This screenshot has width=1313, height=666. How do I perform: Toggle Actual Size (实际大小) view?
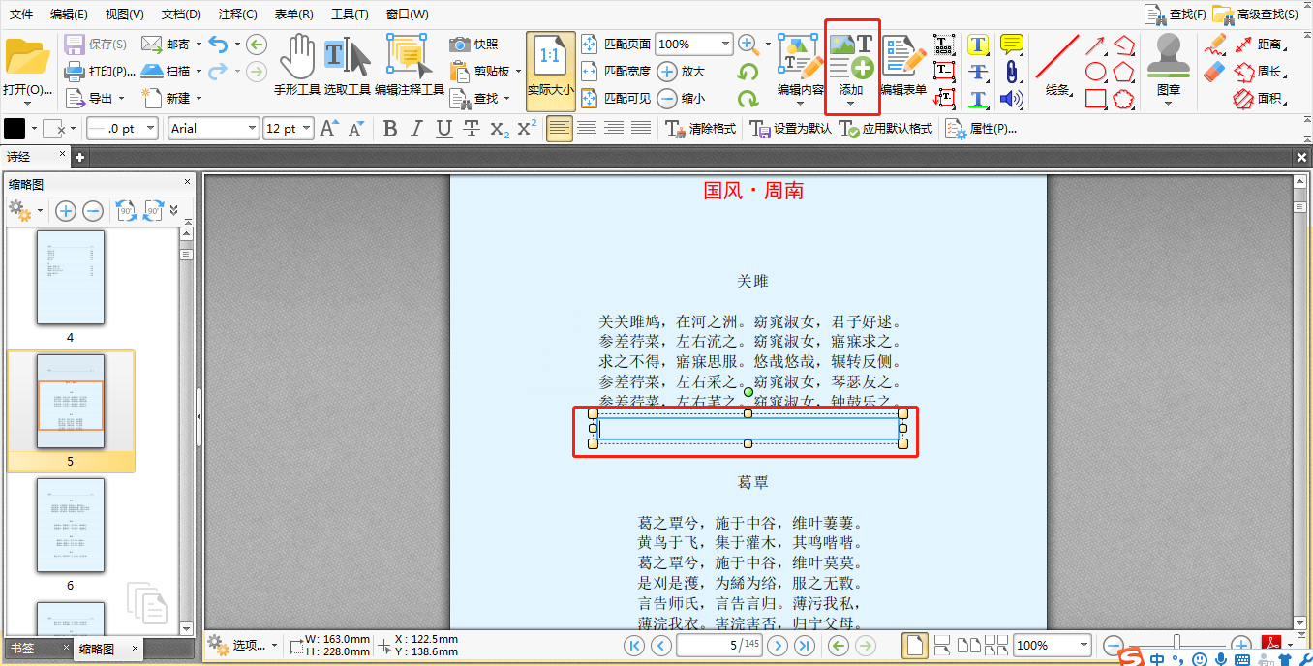pos(551,72)
